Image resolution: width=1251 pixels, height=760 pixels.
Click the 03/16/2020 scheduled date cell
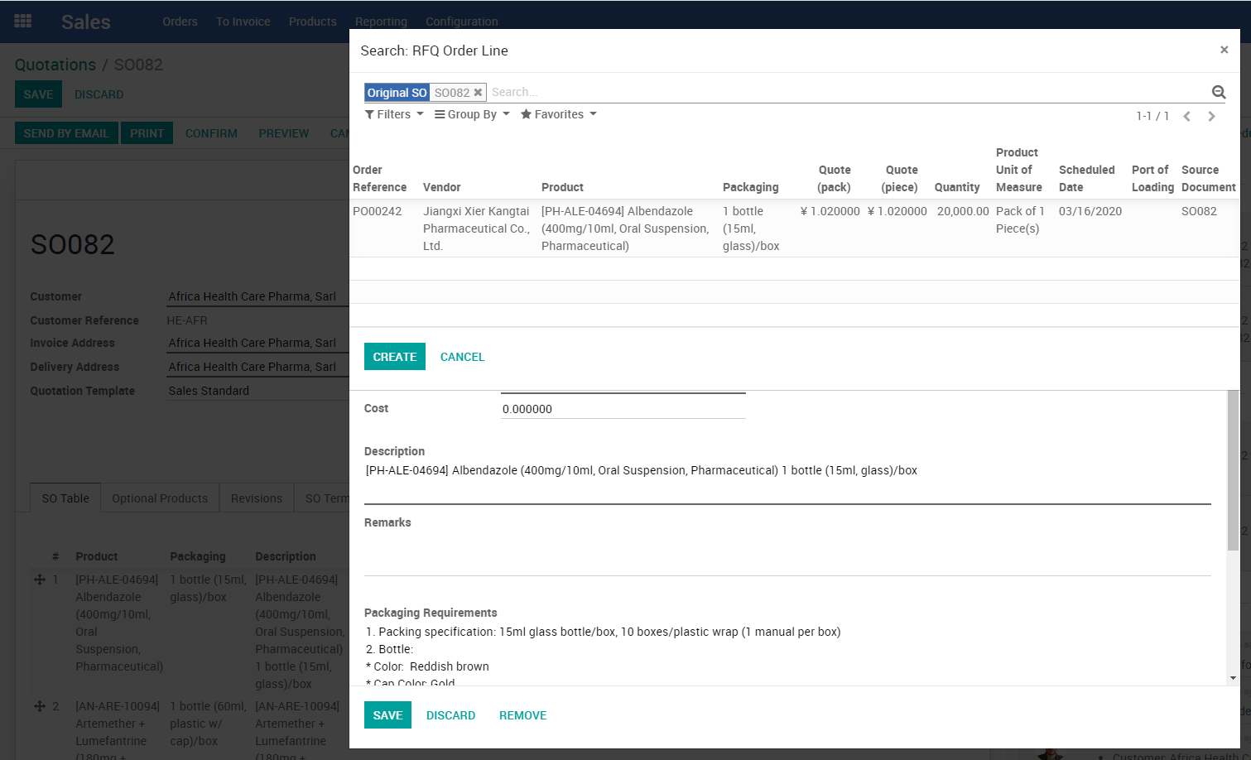point(1090,211)
